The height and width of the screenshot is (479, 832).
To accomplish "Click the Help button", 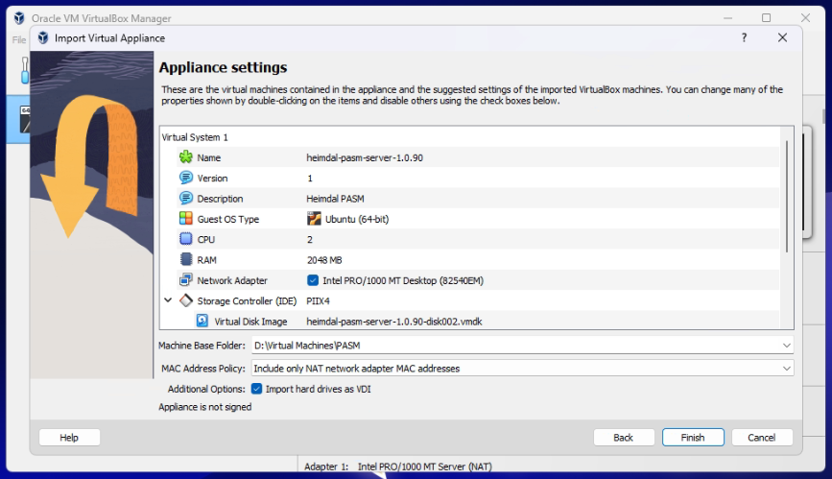I will (x=69, y=438).
